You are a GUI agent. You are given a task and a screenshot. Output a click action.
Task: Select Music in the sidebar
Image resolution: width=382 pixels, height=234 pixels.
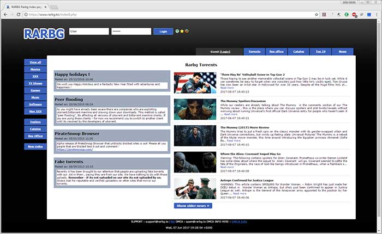click(x=35, y=97)
